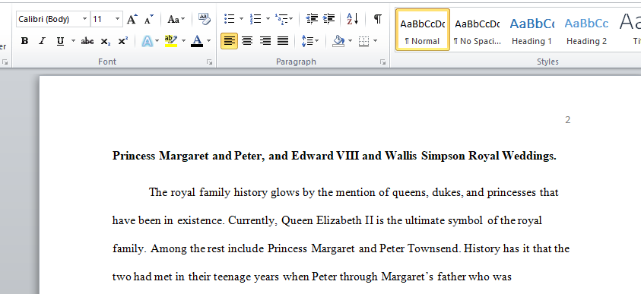This screenshot has height=294, width=641.
Task: Click the Numbering list icon
Action: (x=255, y=19)
